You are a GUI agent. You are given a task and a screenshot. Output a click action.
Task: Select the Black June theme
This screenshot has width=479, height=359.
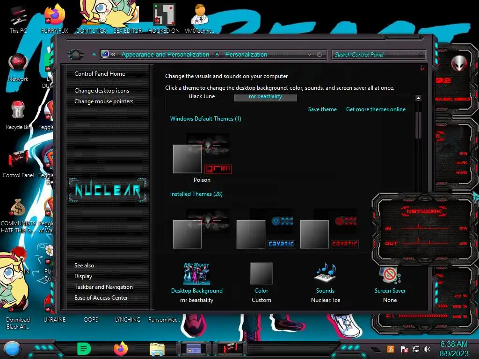pos(202,96)
